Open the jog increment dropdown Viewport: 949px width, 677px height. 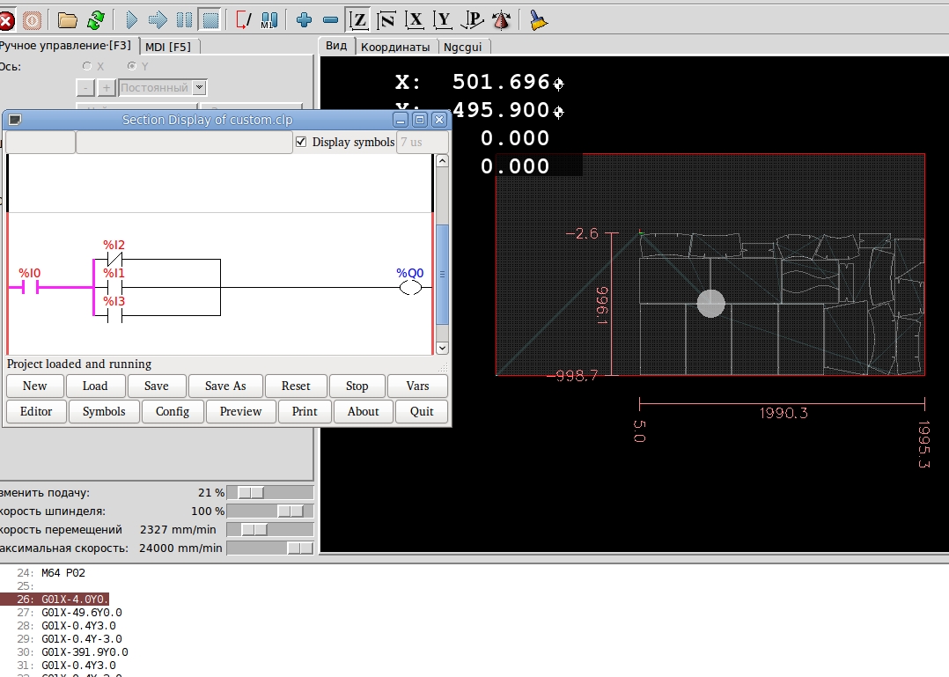point(200,88)
